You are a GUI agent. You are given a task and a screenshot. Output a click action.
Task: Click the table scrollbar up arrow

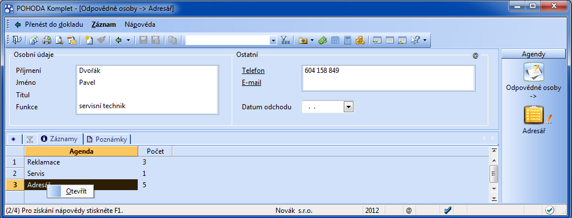tap(494, 161)
